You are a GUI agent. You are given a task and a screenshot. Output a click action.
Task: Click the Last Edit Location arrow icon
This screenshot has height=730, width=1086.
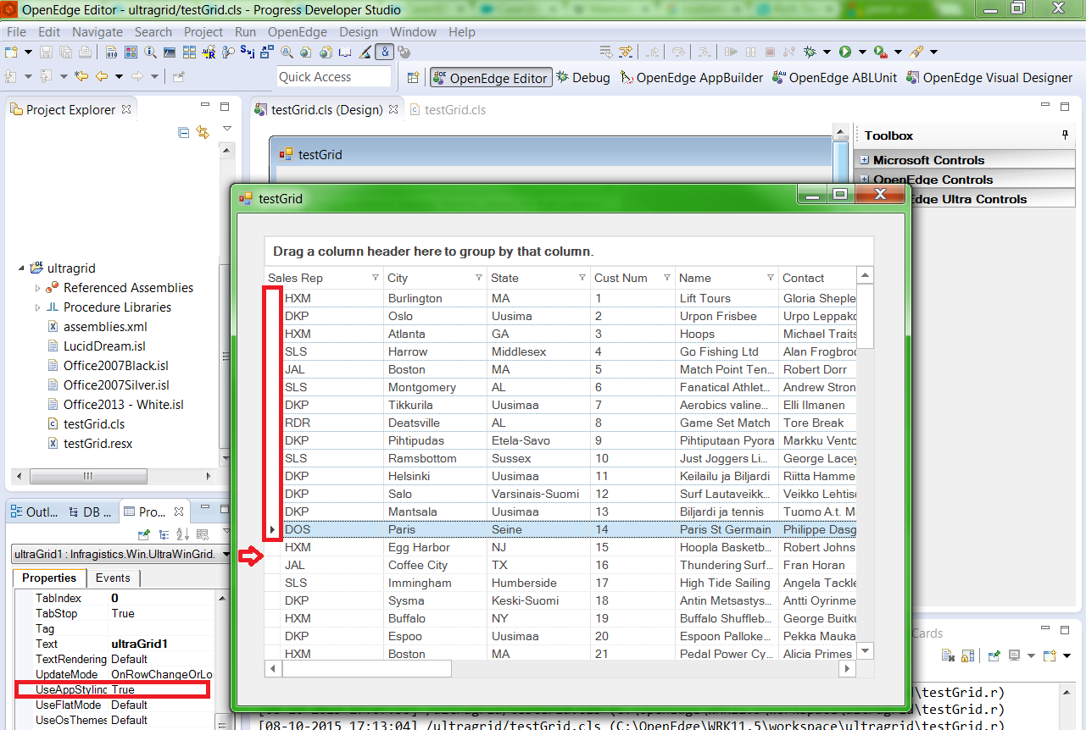(81, 77)
